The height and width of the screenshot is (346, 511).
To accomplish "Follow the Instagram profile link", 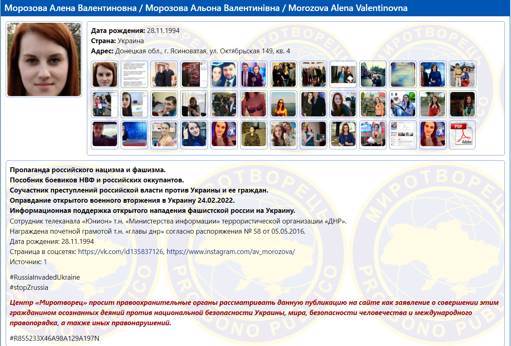I will tap(230, 252).
